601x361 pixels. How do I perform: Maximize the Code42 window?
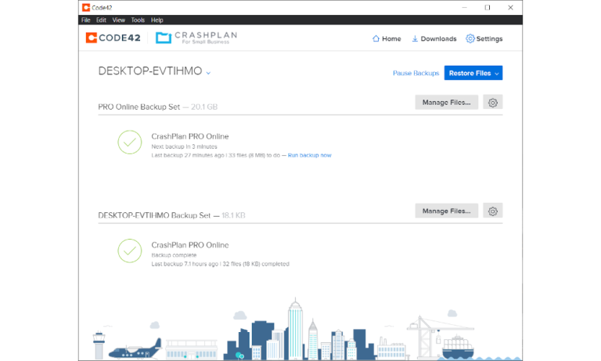pos(488,7)
